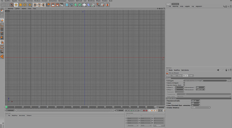
Task: Click the Undo arrow in toolbar
Action: pyautogui.click(x=3, y=5)
